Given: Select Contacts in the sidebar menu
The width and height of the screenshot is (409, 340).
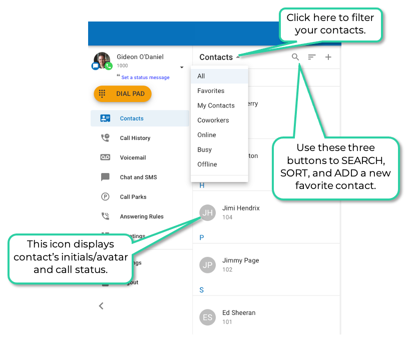Looking at the screenshot, I should [x=140, y=118].
